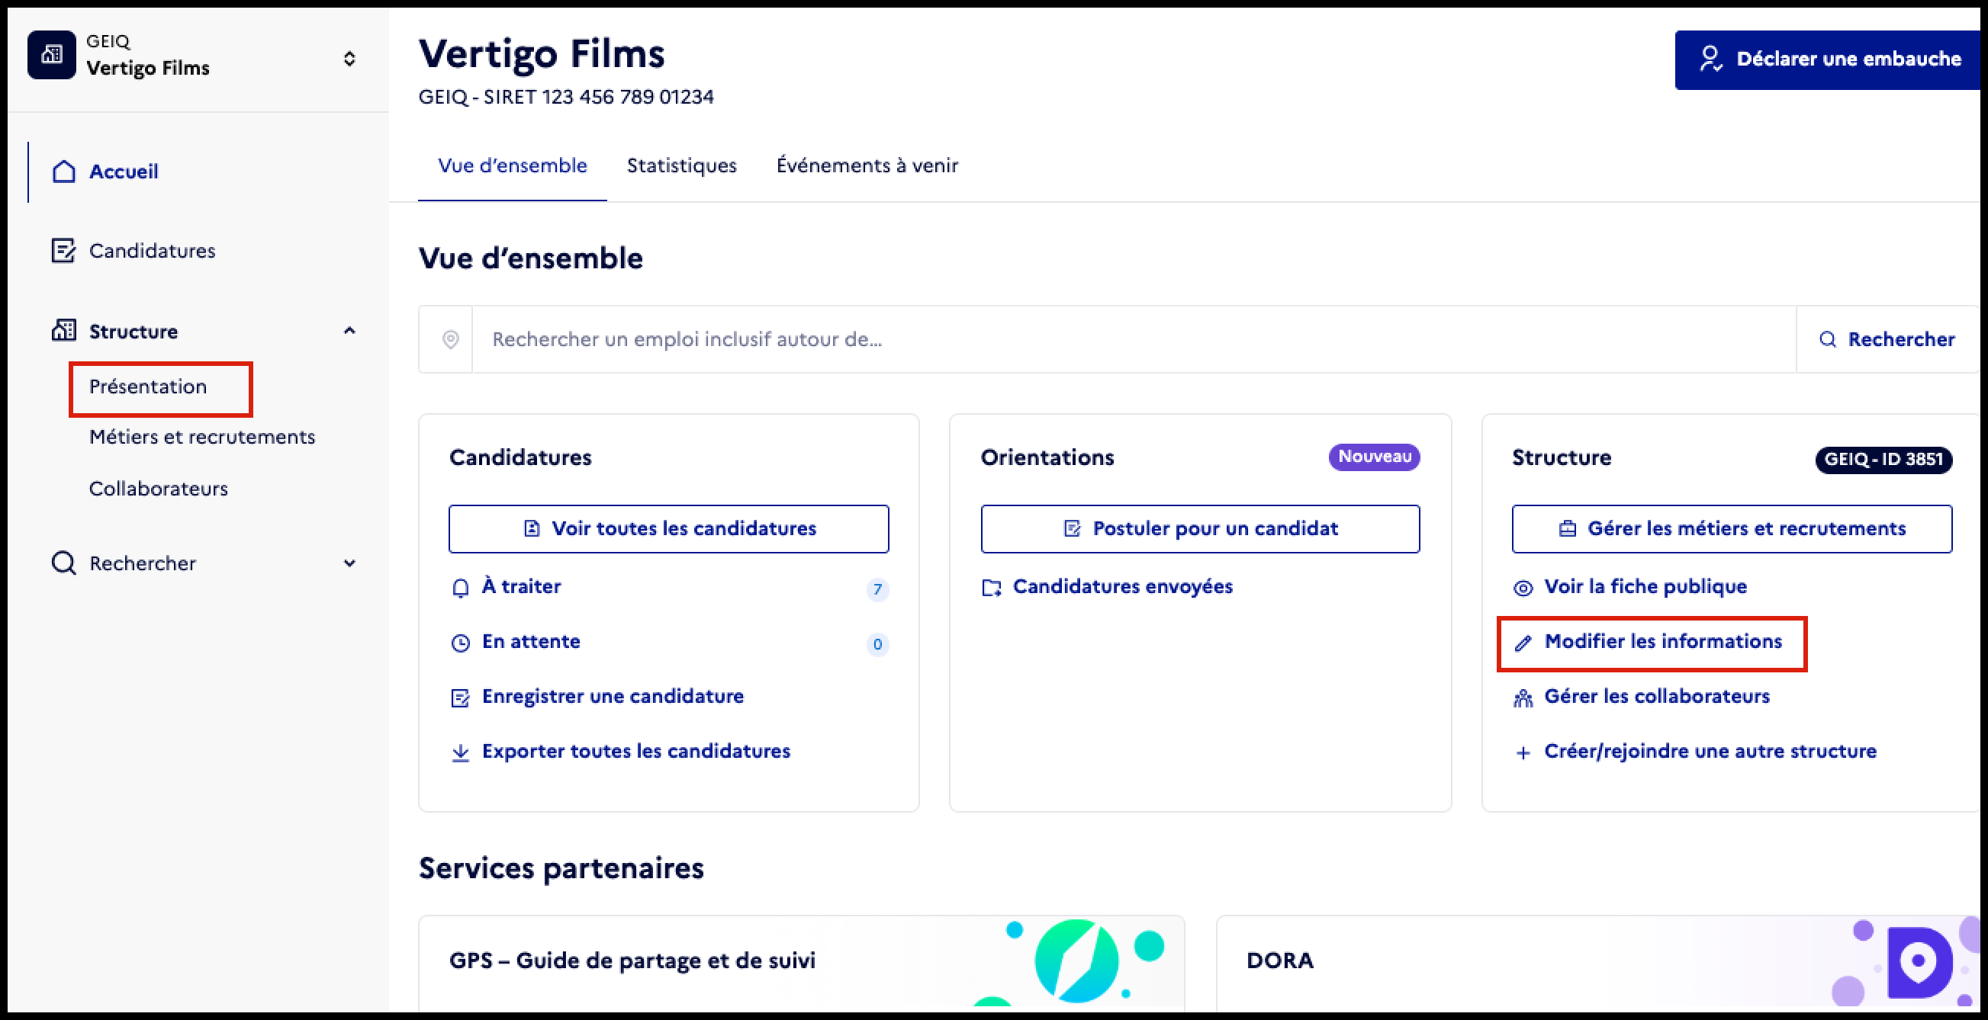Click Enregistrer une candidature link

click(613, 696)
